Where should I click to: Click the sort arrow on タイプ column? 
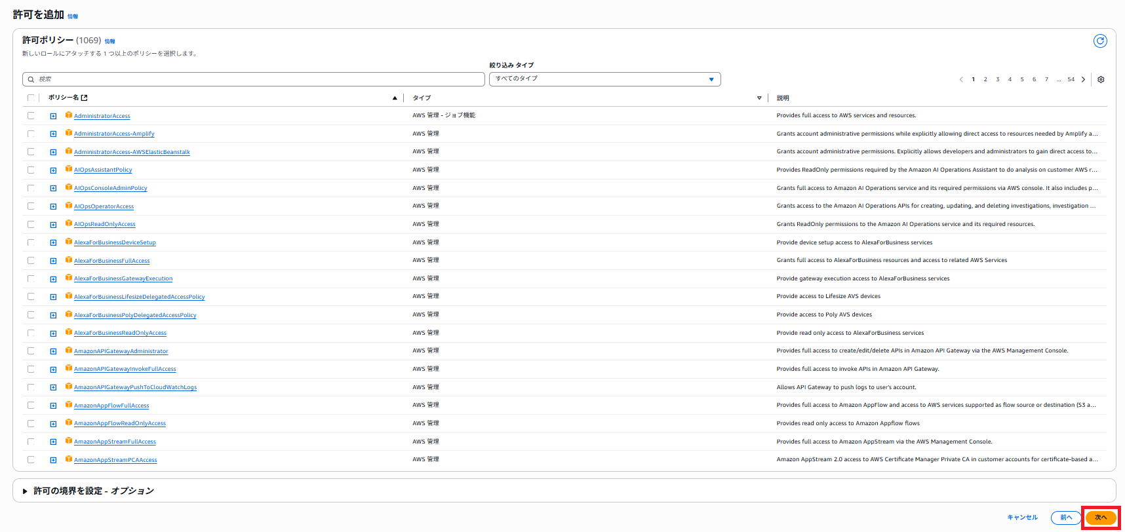click(759, 98)
